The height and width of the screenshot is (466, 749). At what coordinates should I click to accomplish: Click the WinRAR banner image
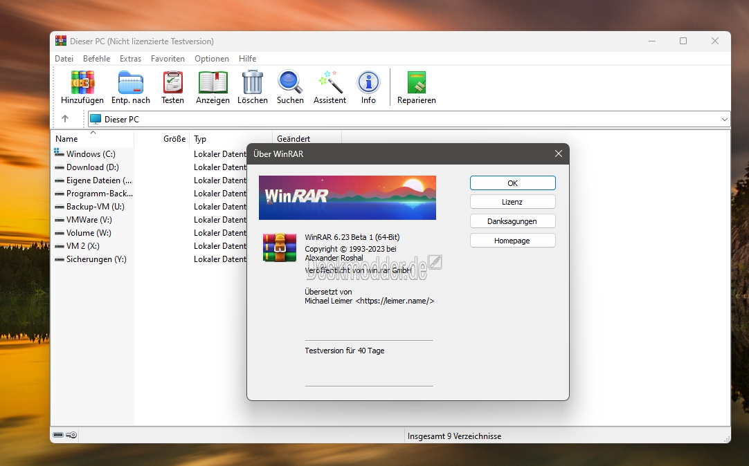[x=348, y=198]
